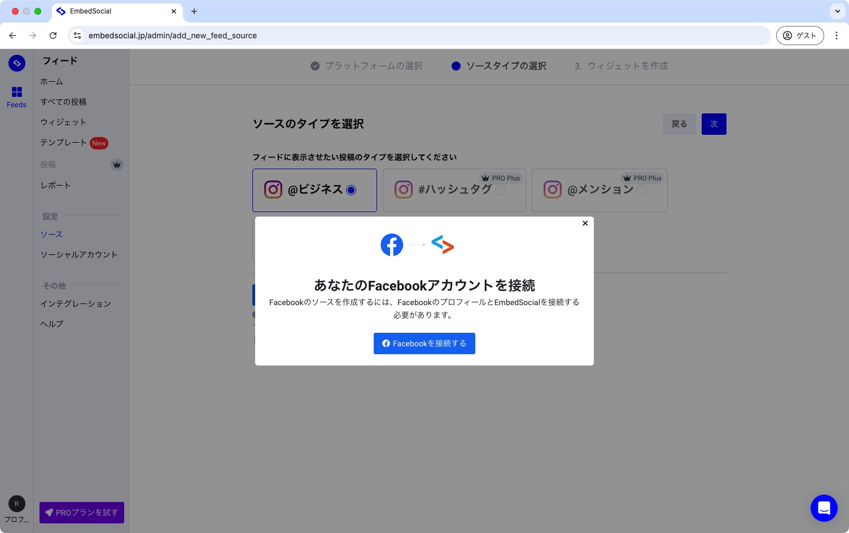The width and height of the screenshot is (849, 533).
Task: Click the PRO Plus badge on @メンション
Action: [x=642, y=178]
